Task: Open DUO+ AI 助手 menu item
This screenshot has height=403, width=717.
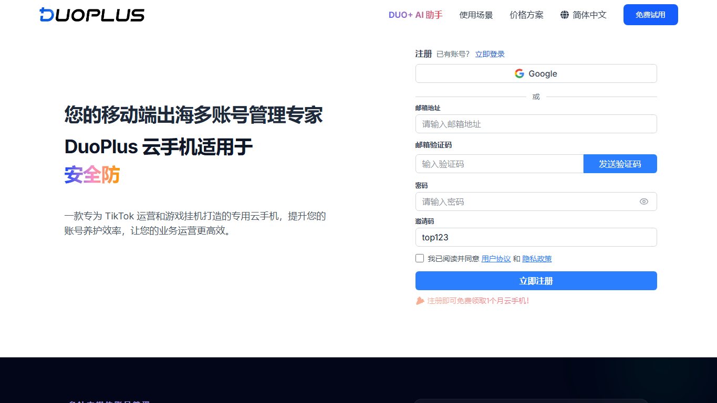Action: coord(415,15)
